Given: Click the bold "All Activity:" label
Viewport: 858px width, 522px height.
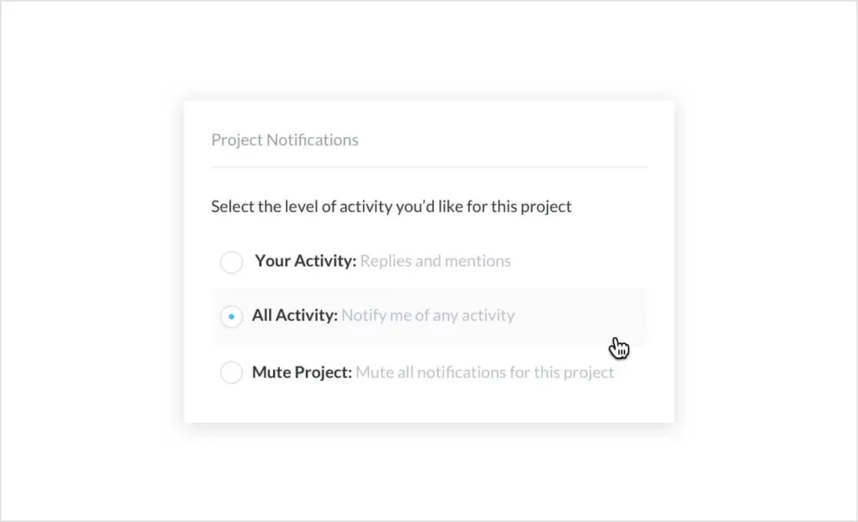Looking at the screenshot, I should coord(295,316).
